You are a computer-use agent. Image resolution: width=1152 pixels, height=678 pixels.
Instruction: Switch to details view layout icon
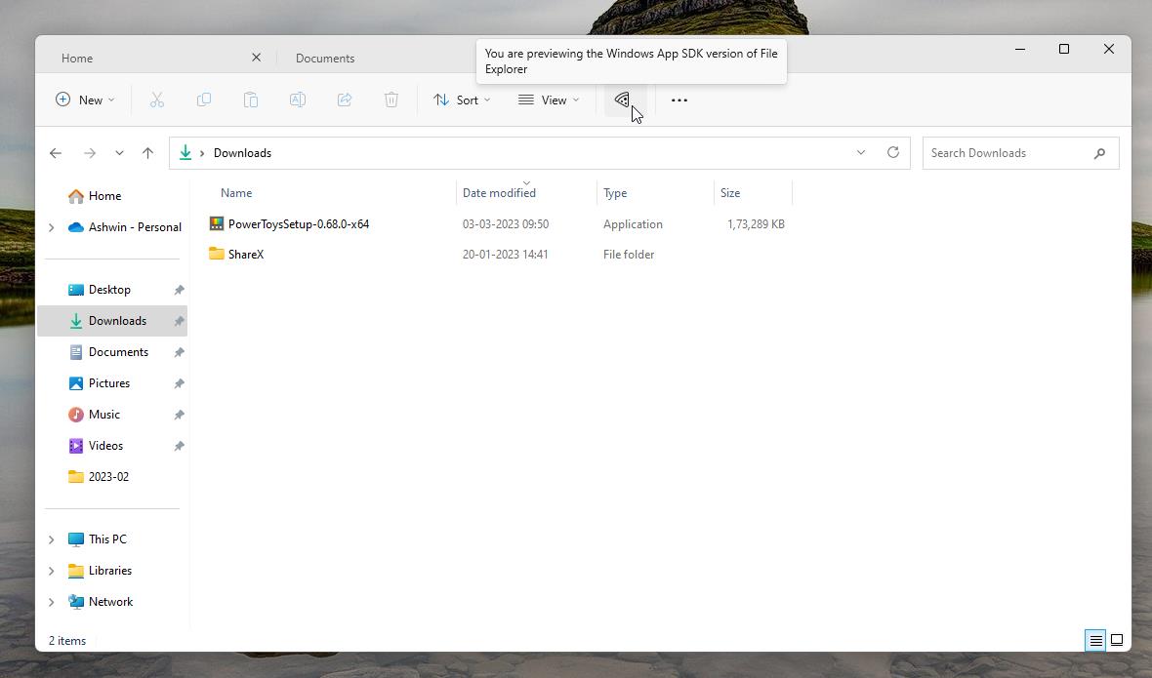(x=1095, y=641)
